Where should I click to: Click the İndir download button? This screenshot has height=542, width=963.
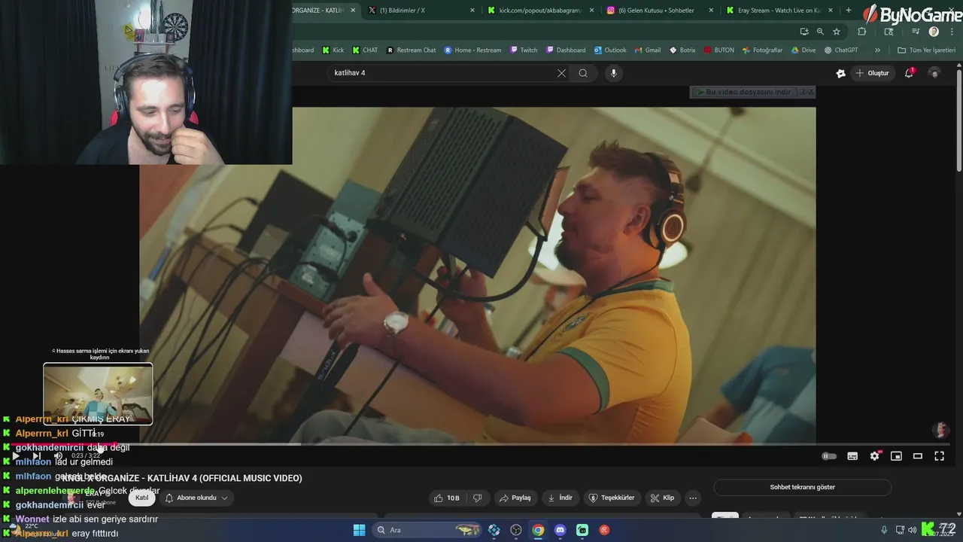560,498
